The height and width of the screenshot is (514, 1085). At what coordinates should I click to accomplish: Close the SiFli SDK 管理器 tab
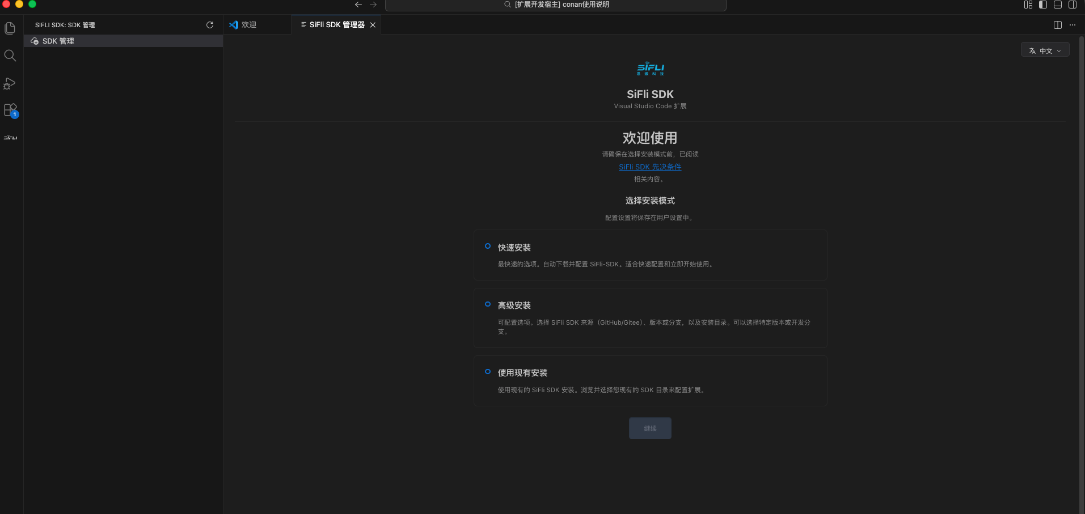pyautogui.click(x=373, y=25)
